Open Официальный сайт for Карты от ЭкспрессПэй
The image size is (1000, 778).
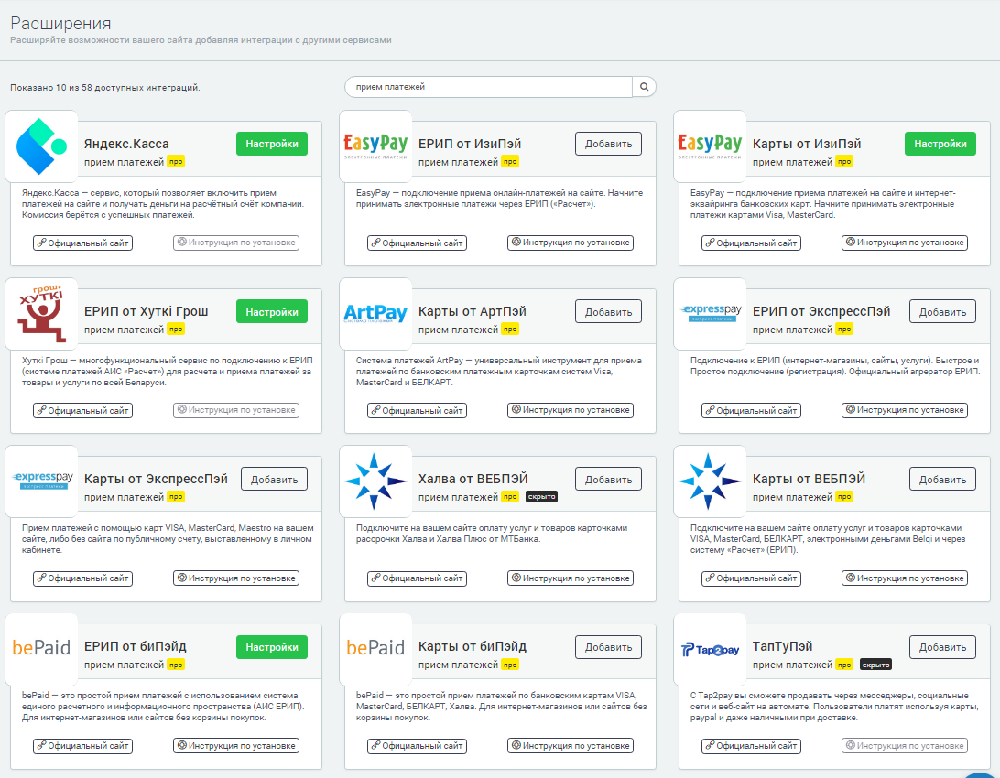coord(83,578)
